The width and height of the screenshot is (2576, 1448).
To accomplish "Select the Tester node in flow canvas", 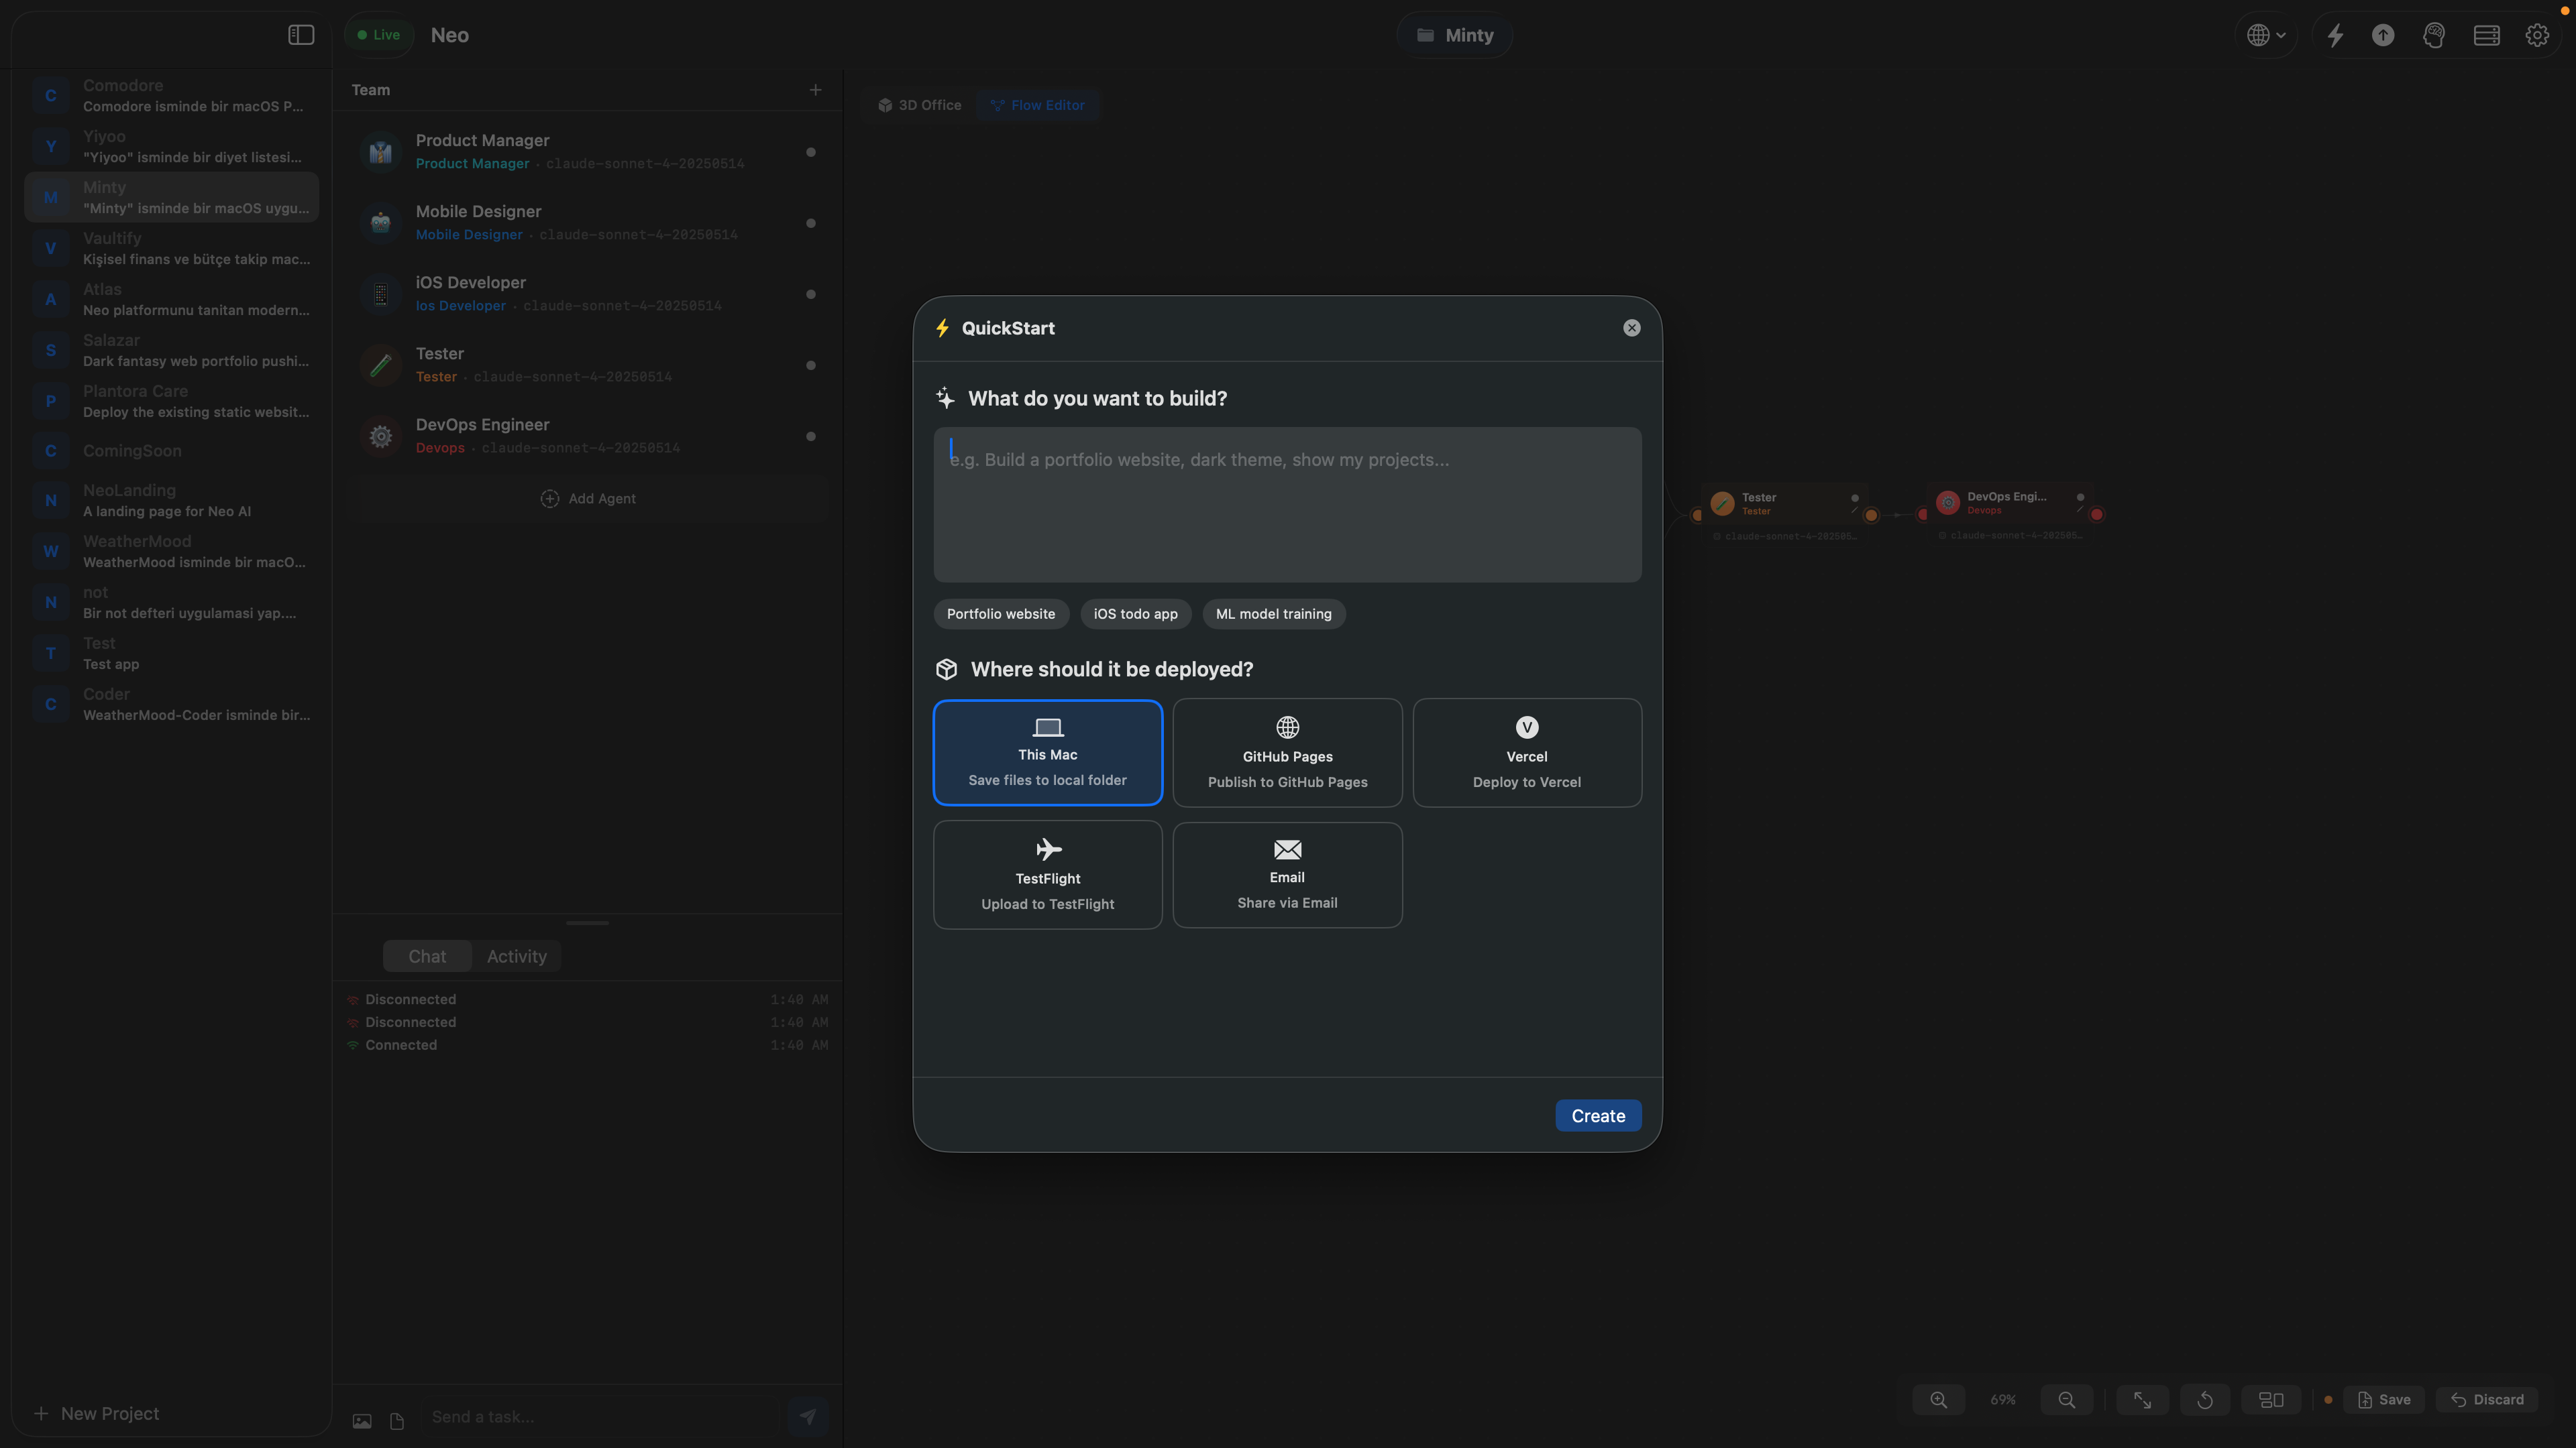I will point(1785,505).
